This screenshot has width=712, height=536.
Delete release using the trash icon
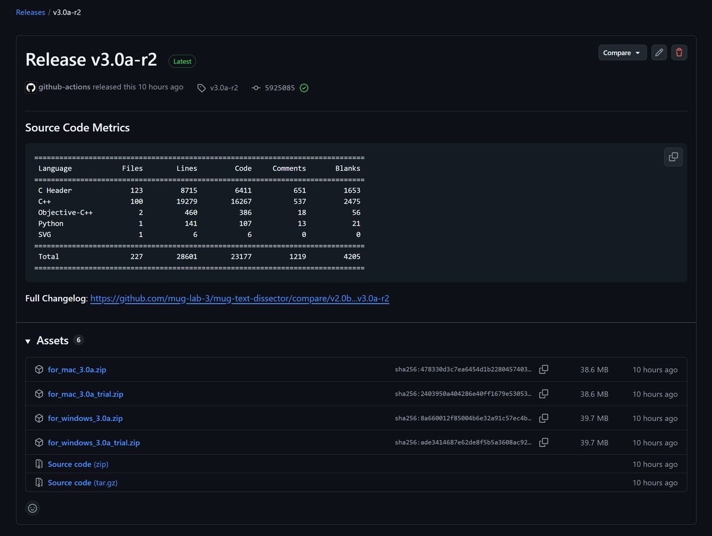[x=679, y=53]
